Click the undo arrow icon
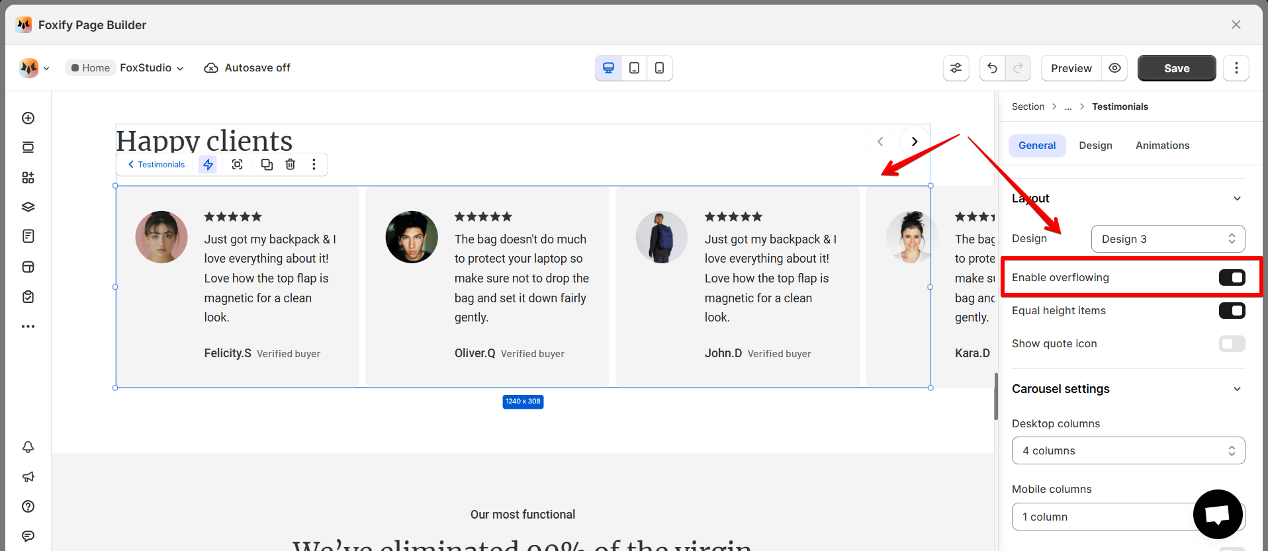This screenshot has width=1268, height=551. point(992,68)
